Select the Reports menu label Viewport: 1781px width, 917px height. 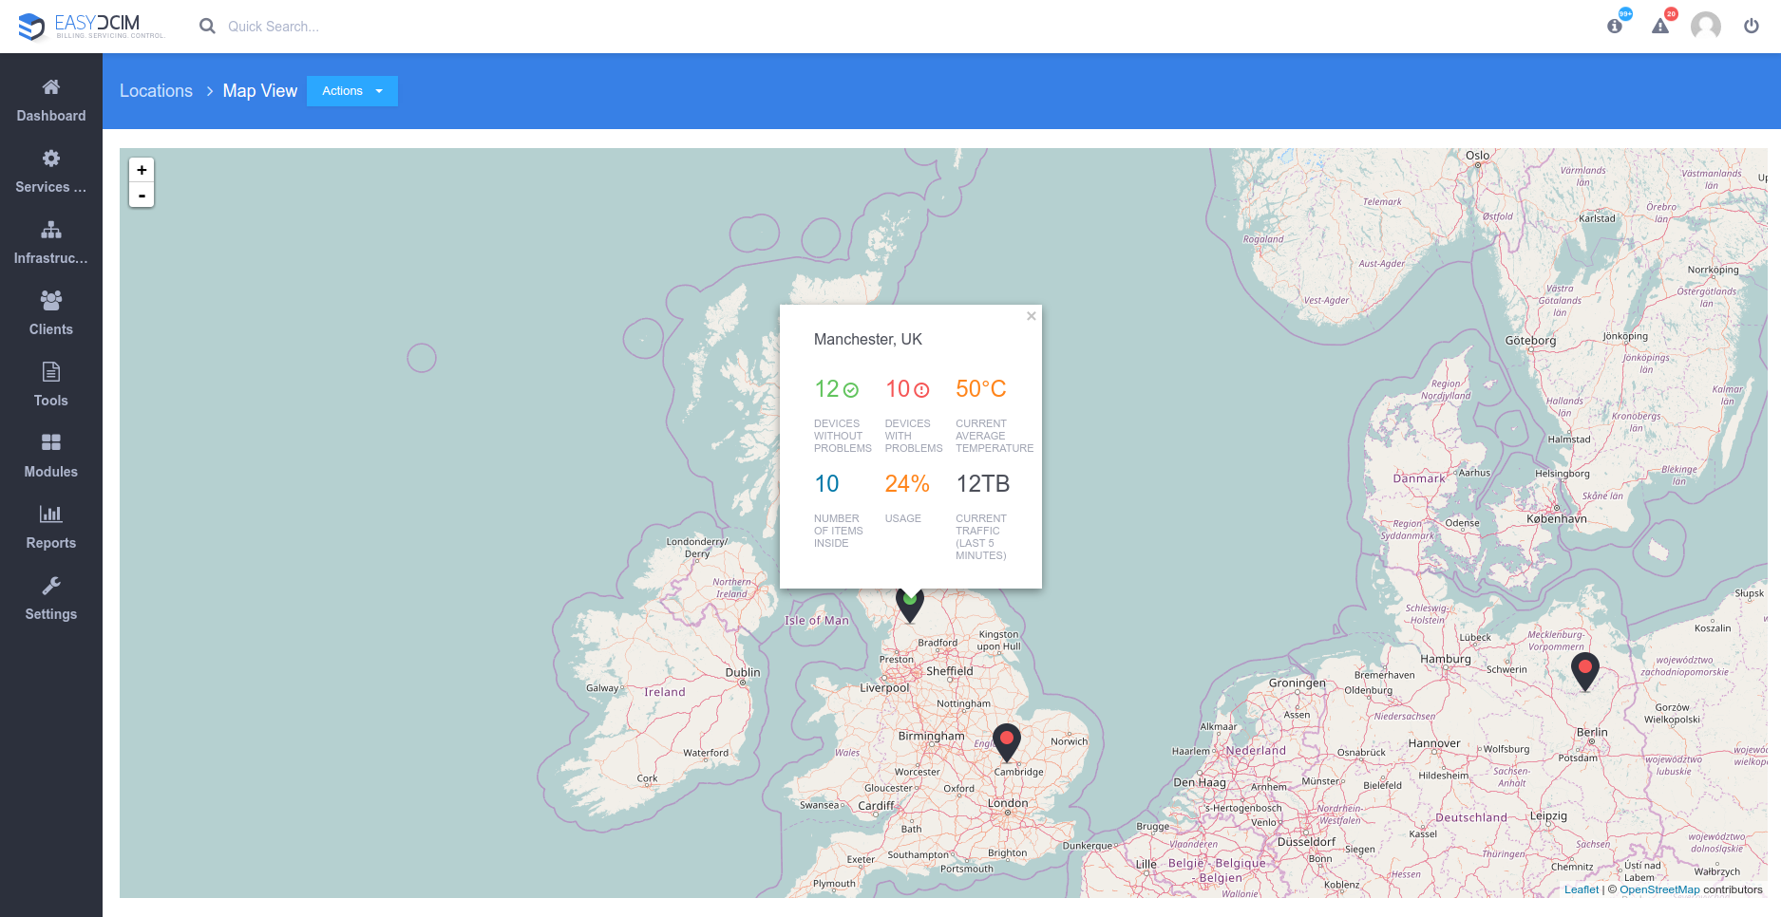(51, 543)
